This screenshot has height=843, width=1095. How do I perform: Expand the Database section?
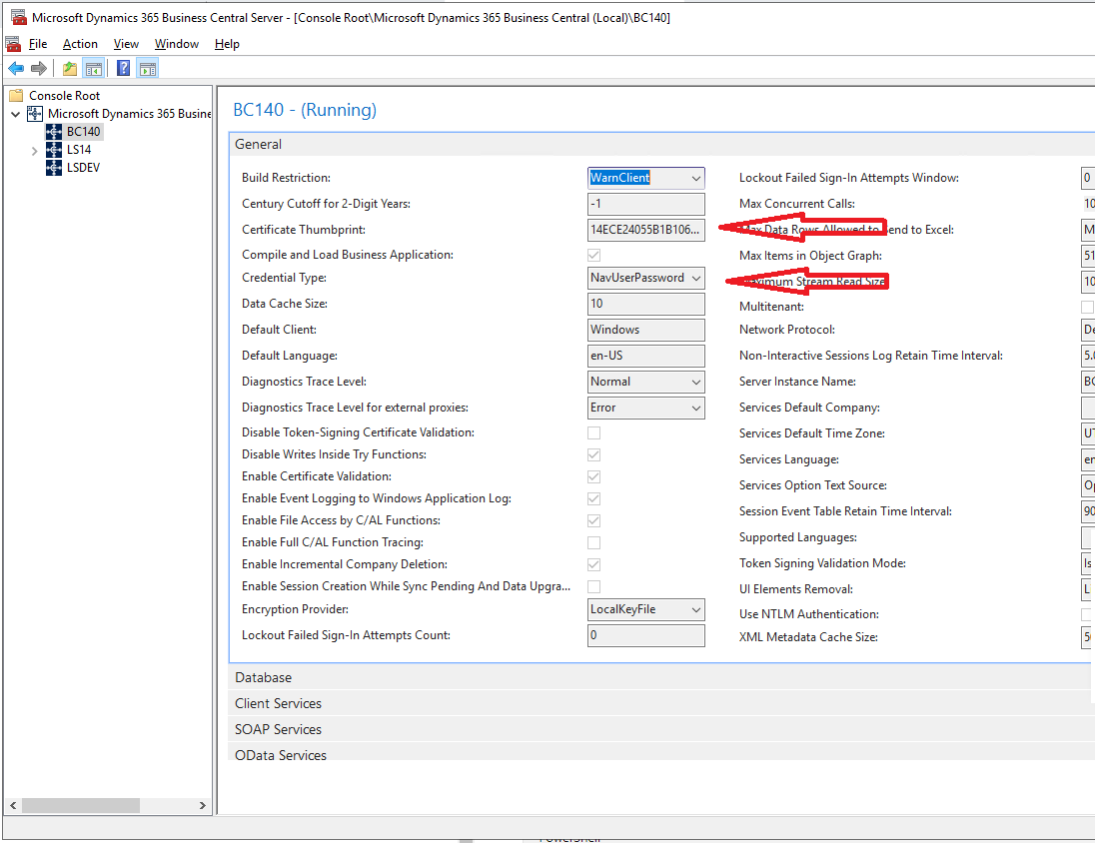pos(661,677)
